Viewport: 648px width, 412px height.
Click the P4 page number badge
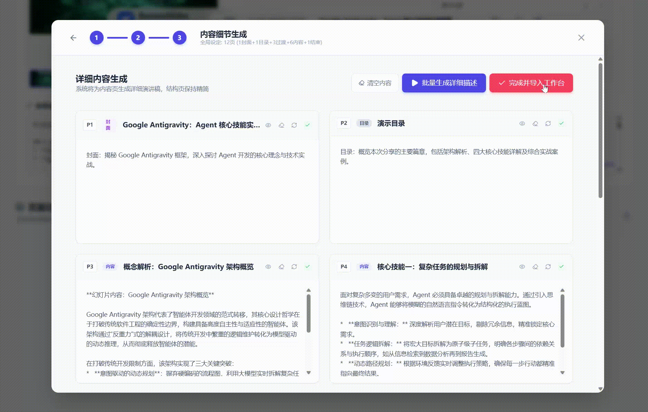point(344,267)
